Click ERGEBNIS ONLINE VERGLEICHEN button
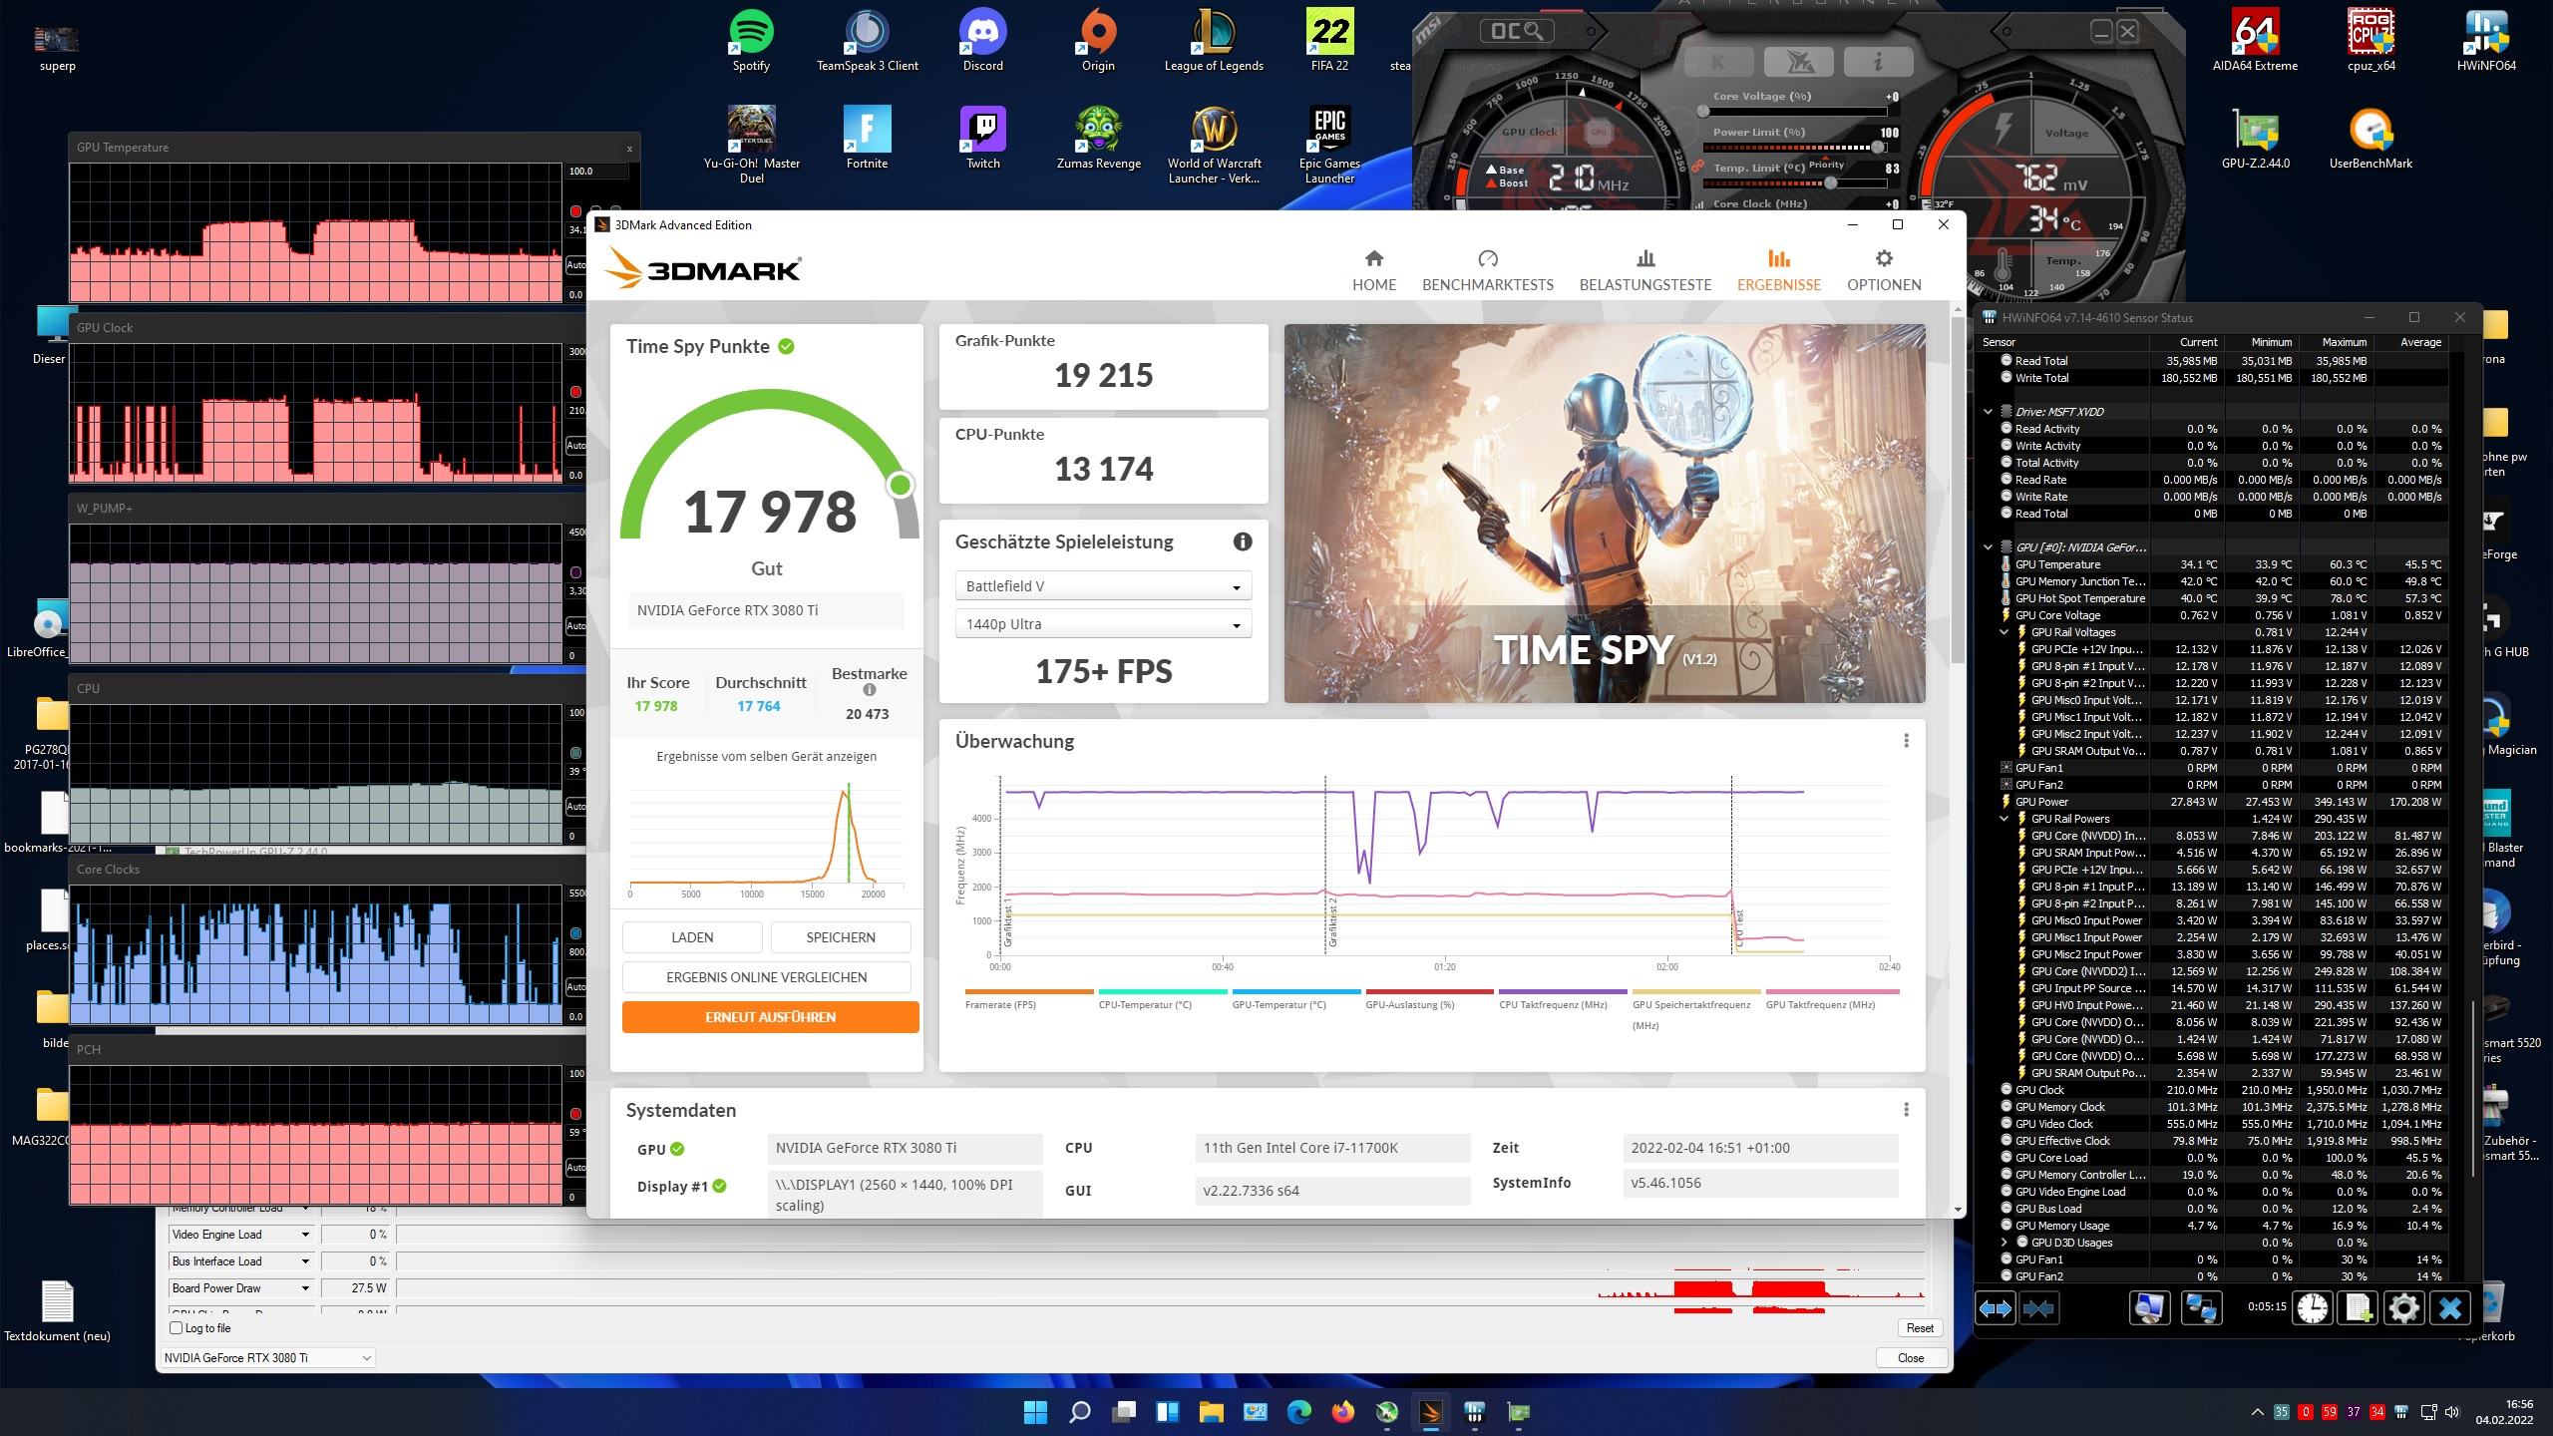This screenshot has width=2553, height=1436. point(766,977)
